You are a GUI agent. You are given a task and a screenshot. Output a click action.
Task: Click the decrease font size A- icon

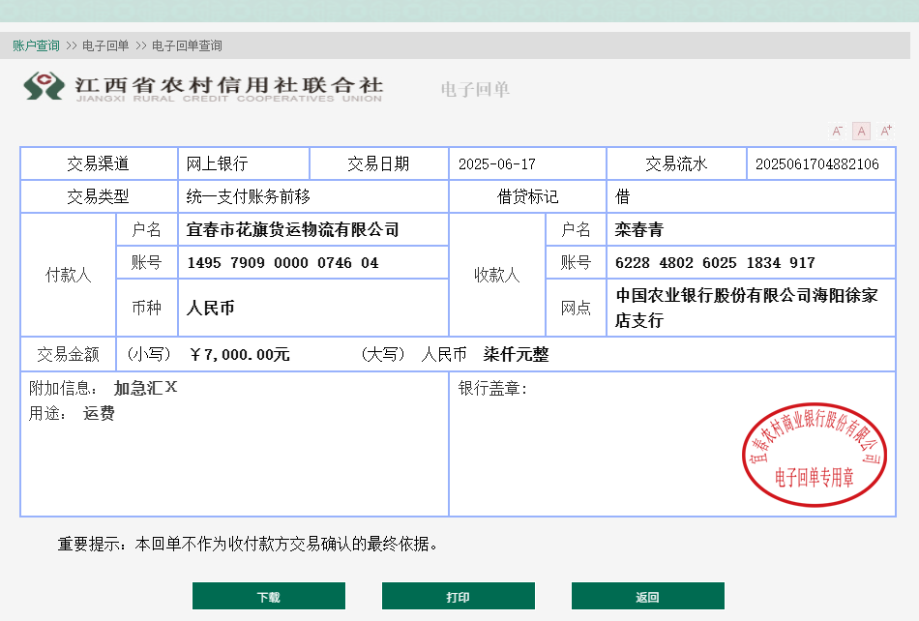pos(837,131)
